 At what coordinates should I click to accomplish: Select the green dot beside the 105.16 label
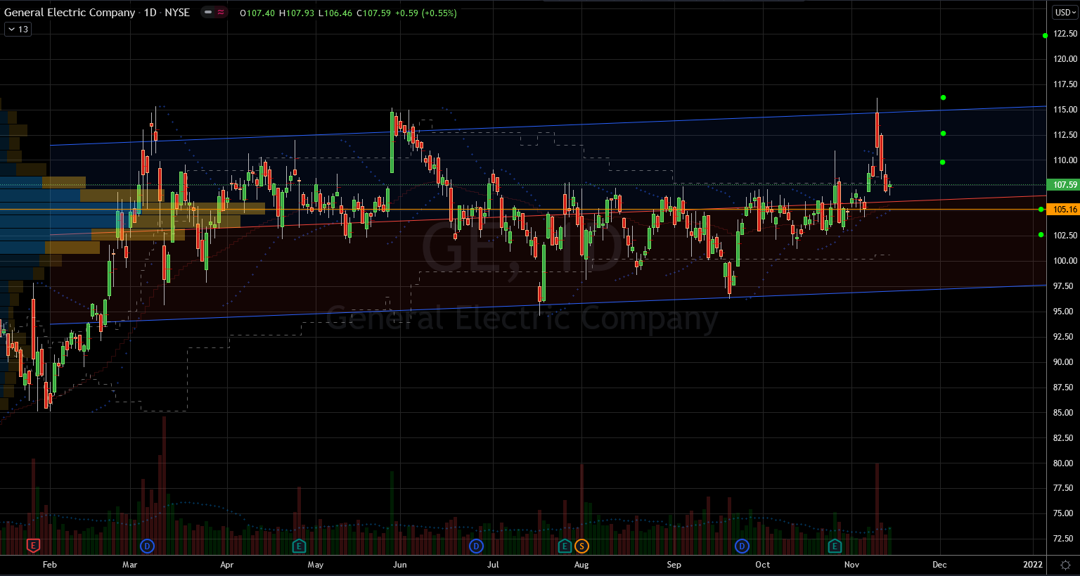1041,210
